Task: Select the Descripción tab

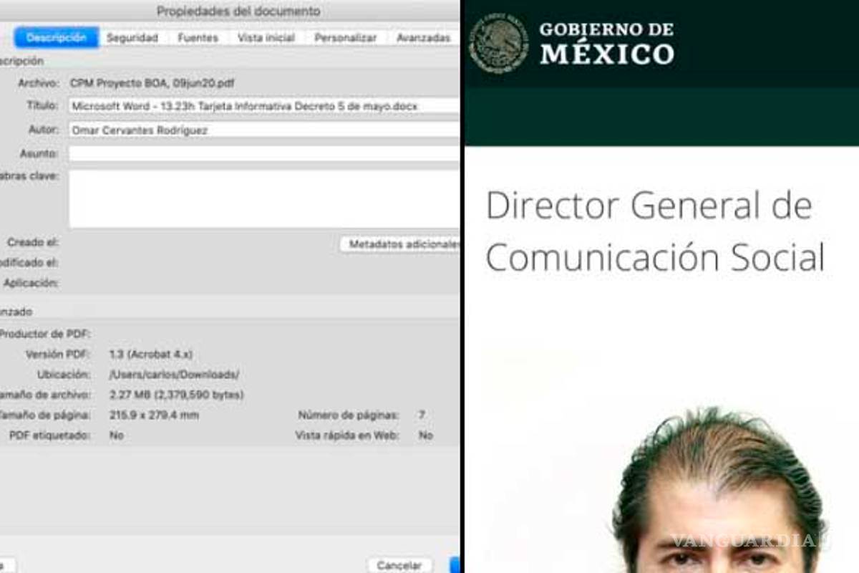Action: [x=56, y=37]
